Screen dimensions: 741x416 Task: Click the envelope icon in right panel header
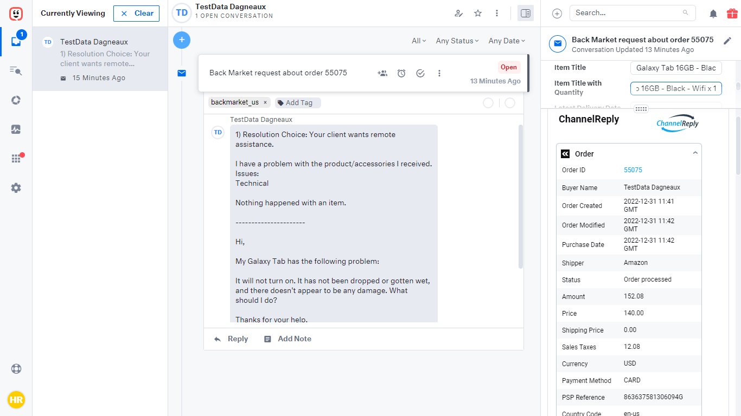pyautogui.click(x=557, y=44)
